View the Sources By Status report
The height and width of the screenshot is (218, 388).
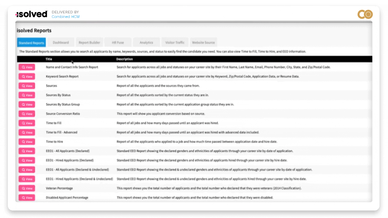tap(27, 95)
